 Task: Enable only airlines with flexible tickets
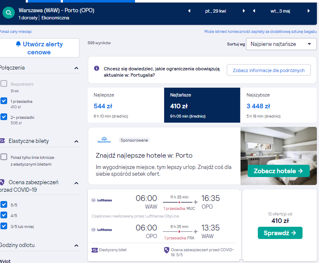coord(4,157)
